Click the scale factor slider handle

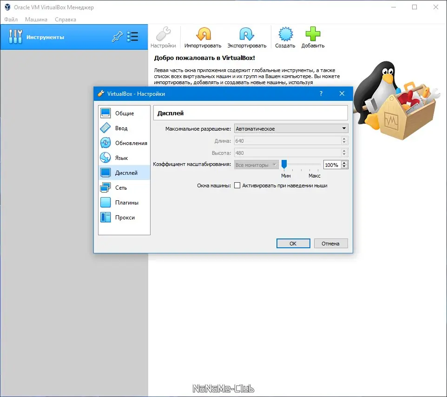[x=284, y=164]
